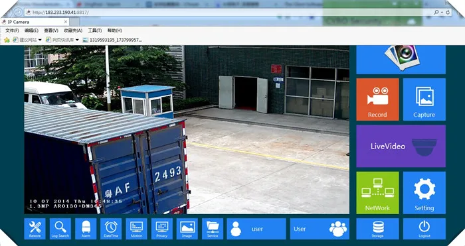Image resolution: width=465 pixels, height=246 pixels.
Task: Open the 文件(F) menu
Action: click(12, 31)
